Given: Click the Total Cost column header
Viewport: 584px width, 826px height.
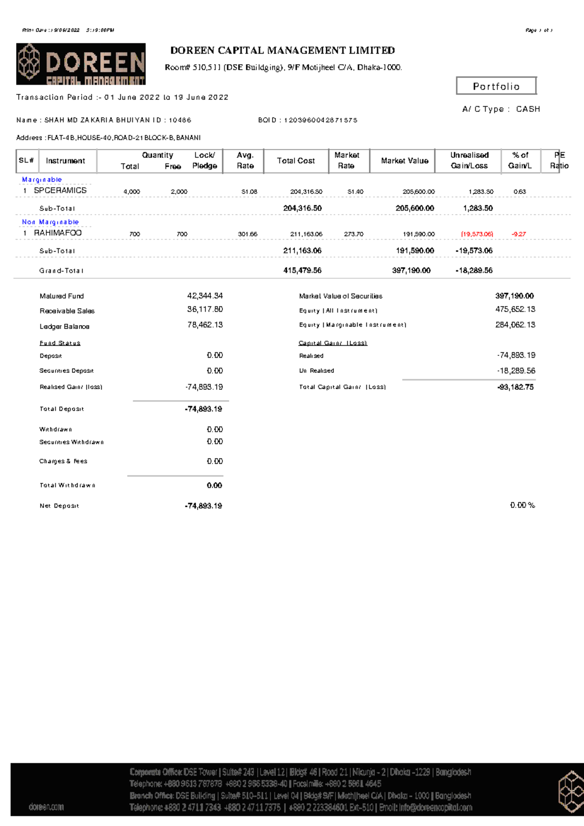Looking at the screenshot, I should coord(296,161).
